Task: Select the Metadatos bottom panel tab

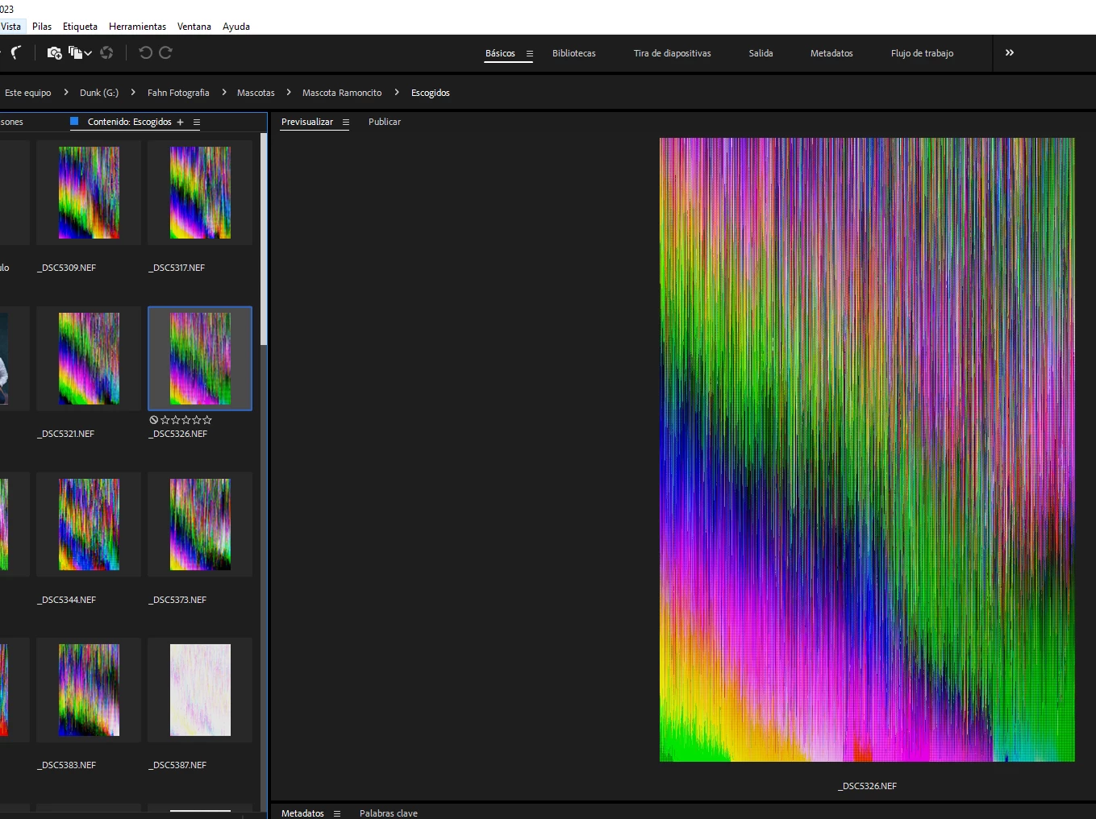Action: point(302,813)
